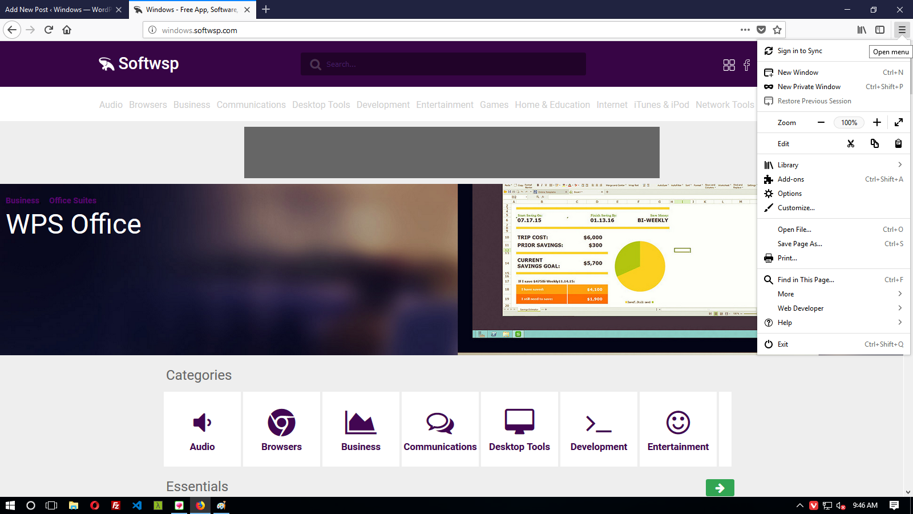
Task: Open File Explorer from taskbar
Action: click(73, 505)
